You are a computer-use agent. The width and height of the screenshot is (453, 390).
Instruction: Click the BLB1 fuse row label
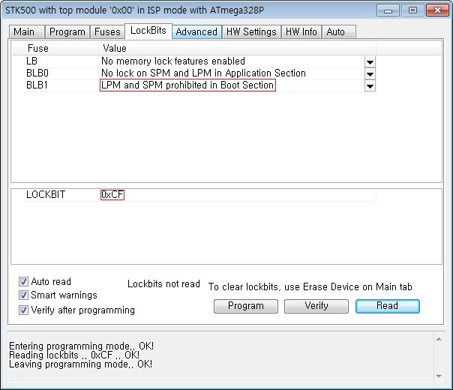(x=37, y=85)
